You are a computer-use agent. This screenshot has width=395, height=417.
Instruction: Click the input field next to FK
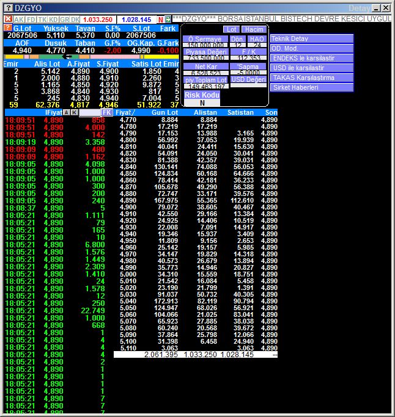pos(90,112)
